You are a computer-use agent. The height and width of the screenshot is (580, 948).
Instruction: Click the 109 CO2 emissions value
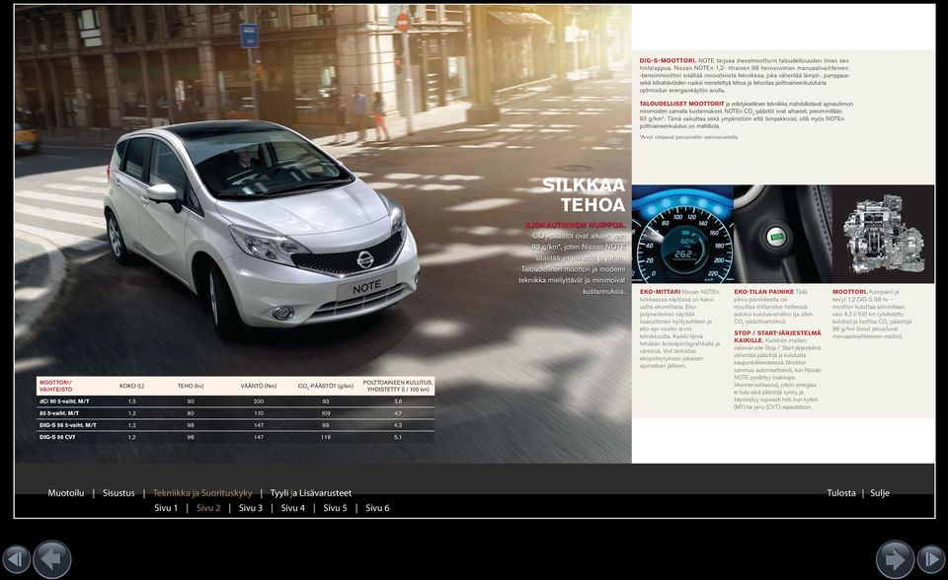point(326,413)
